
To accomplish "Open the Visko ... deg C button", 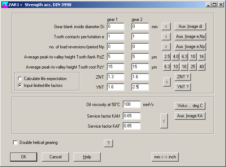I will [190, 106].
